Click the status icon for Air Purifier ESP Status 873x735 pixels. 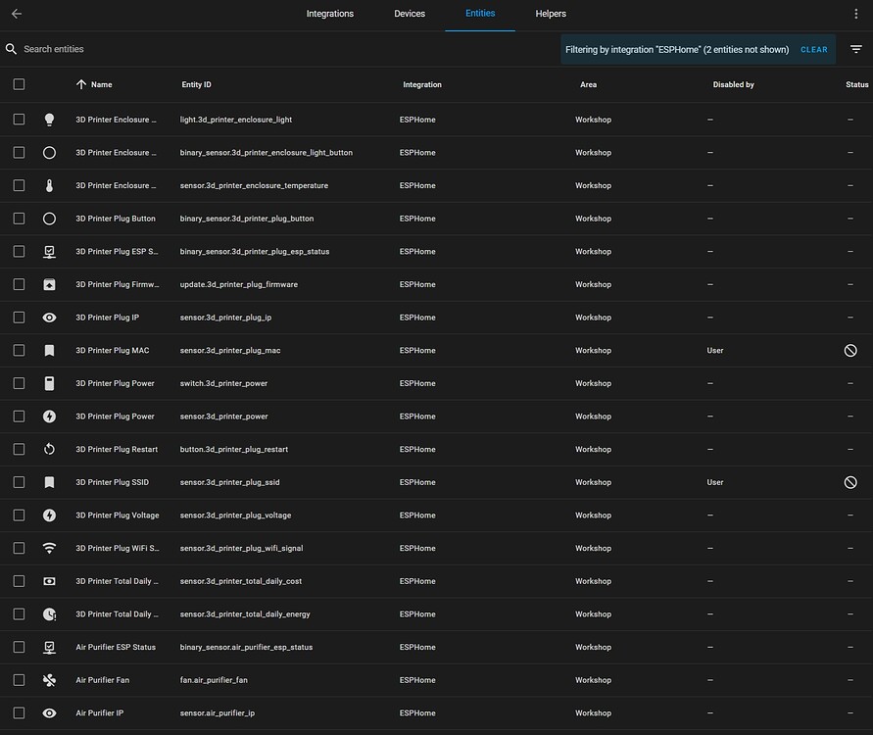pyautogui.click(x=50, y=647)
